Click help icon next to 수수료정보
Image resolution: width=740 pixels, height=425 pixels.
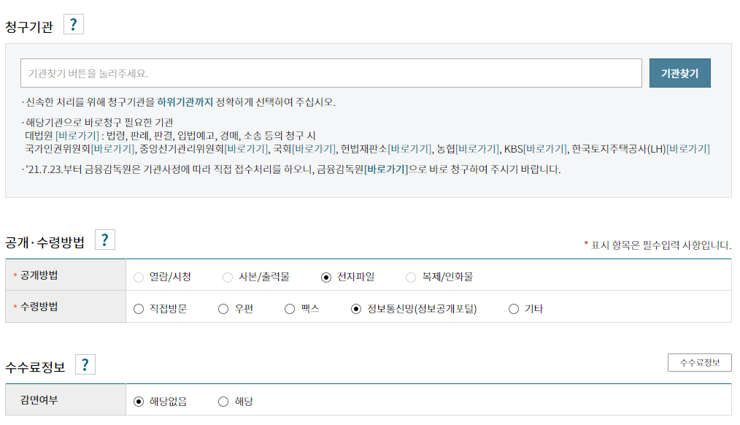[x=85, y=365]
